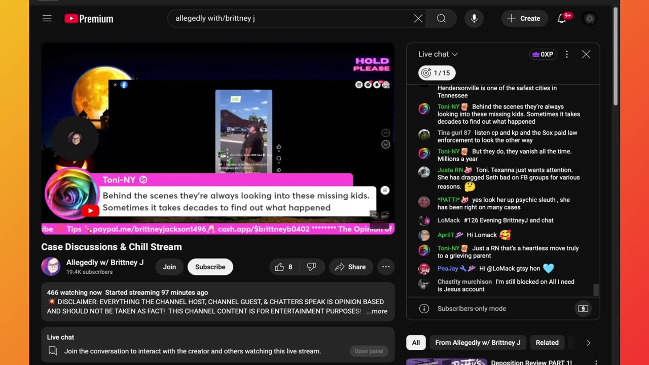Open Allegedly w/ Brittney J channel avatar

pyautogui.click(x=51, y=267)
